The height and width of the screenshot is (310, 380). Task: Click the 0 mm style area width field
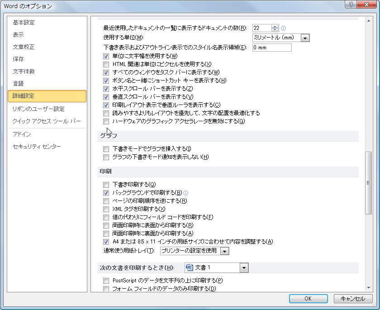click(271, 47)
